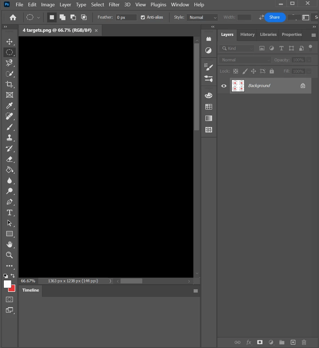319x348 pixels.
Task: Select the Eraser tool
Action: click(9, 159)
